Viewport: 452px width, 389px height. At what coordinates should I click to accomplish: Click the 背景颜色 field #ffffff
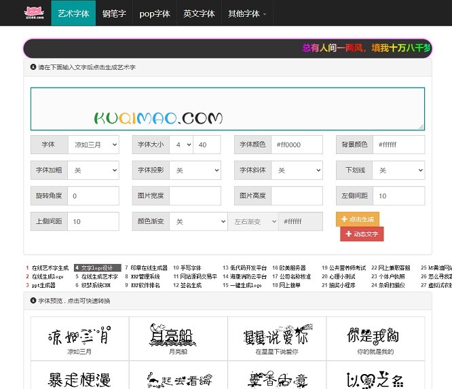click(398, 145)
